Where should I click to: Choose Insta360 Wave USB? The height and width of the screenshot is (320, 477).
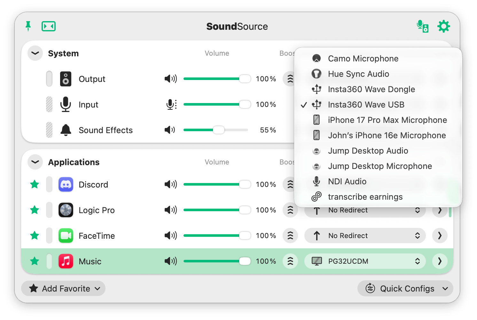pyautogui.click(x=378, y=105)
